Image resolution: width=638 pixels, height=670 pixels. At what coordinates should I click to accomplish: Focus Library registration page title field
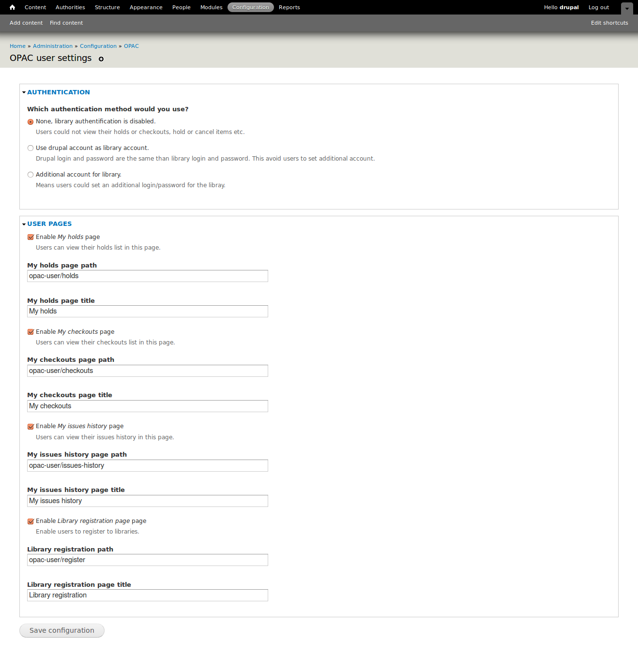(x=148, y=596)
